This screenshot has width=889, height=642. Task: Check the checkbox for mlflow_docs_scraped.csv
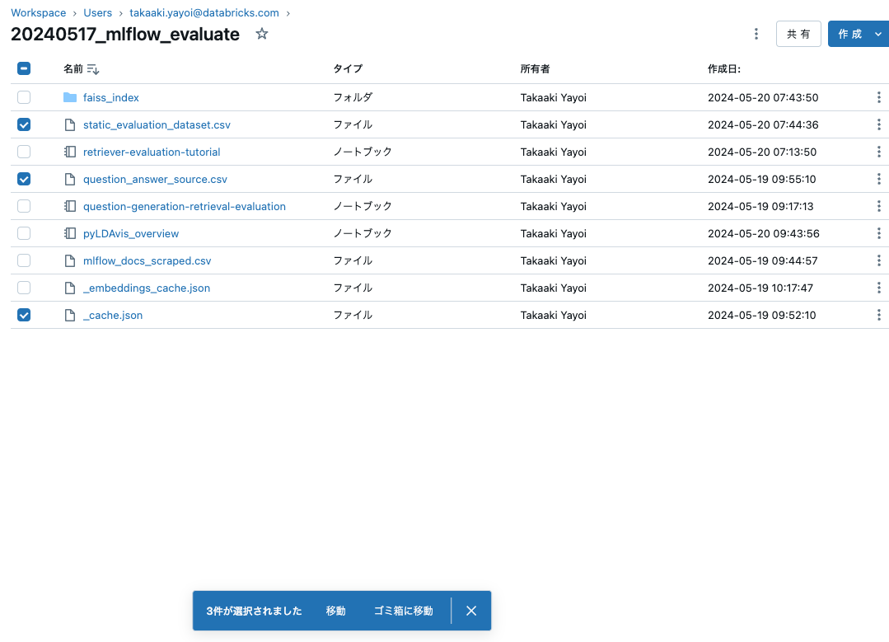tap(24, 260)
